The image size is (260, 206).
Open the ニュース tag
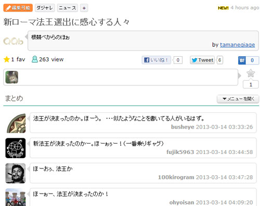click(x=68, y=8)
